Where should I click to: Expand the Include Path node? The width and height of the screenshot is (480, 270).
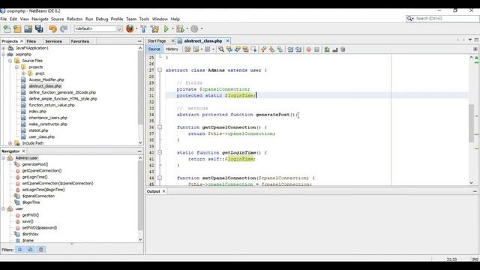coord(10,143)
